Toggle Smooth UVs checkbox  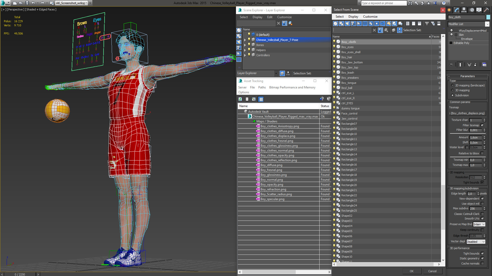coord(482,218)
